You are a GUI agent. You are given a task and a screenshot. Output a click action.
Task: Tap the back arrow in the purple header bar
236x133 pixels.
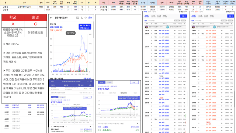52,81
